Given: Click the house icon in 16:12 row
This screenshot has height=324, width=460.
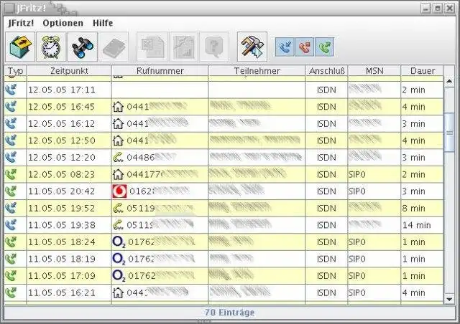Looking at the screenshot, I should [x=118, y=123].
